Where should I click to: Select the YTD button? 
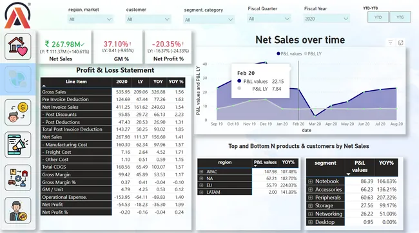pyautogui.click(x=378, y=17)
